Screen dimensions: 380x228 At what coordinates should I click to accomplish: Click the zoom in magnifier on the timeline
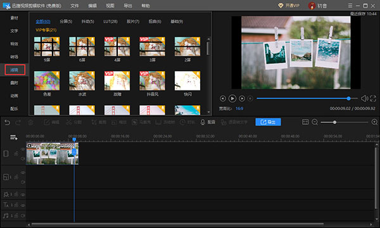374,122
